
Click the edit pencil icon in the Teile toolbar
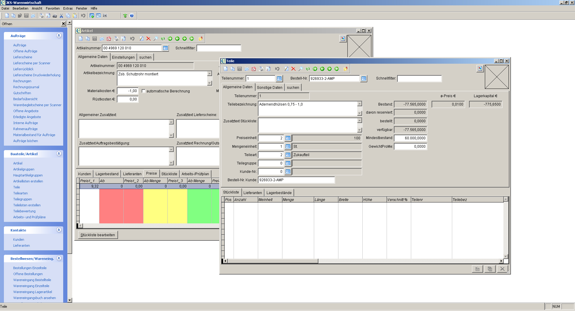click(x=286, y=69)
